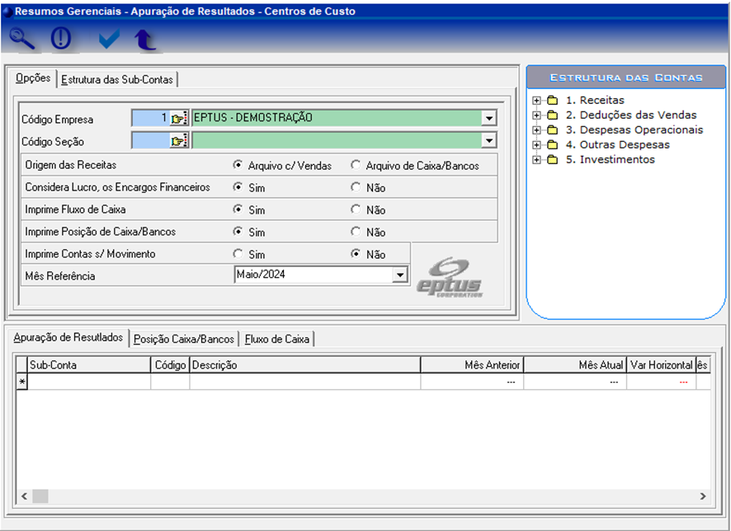Click the Investimentos folder icon
The height and width of the screenshot is (531, 731).
(x=552, y=160)
